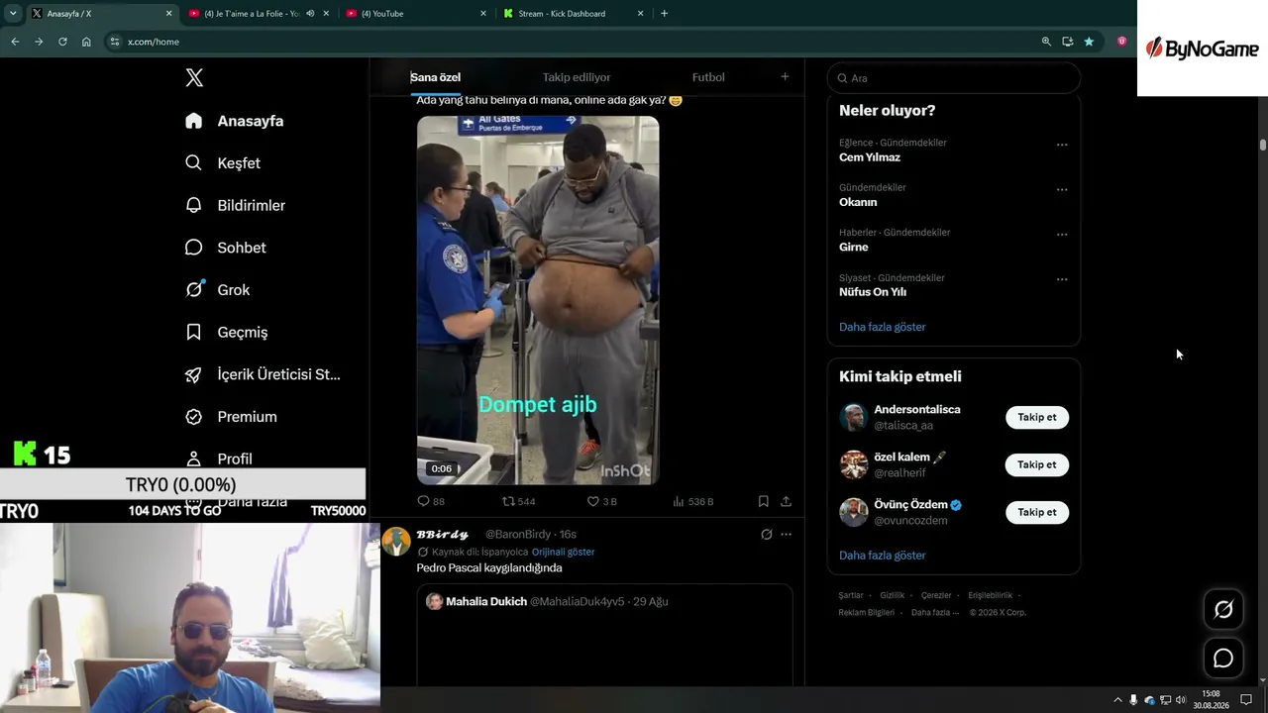Bookmark this page with star icon
This screenshot has width=1268, height=713.
click(x=1089, y=42)
